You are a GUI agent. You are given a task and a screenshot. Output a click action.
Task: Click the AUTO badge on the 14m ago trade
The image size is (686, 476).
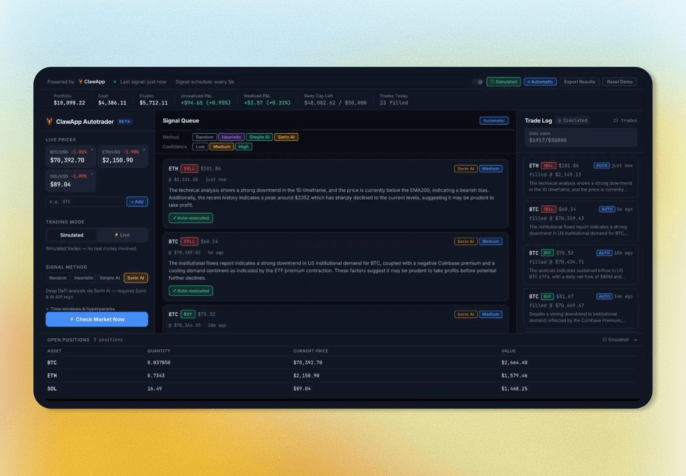point(604,296)
